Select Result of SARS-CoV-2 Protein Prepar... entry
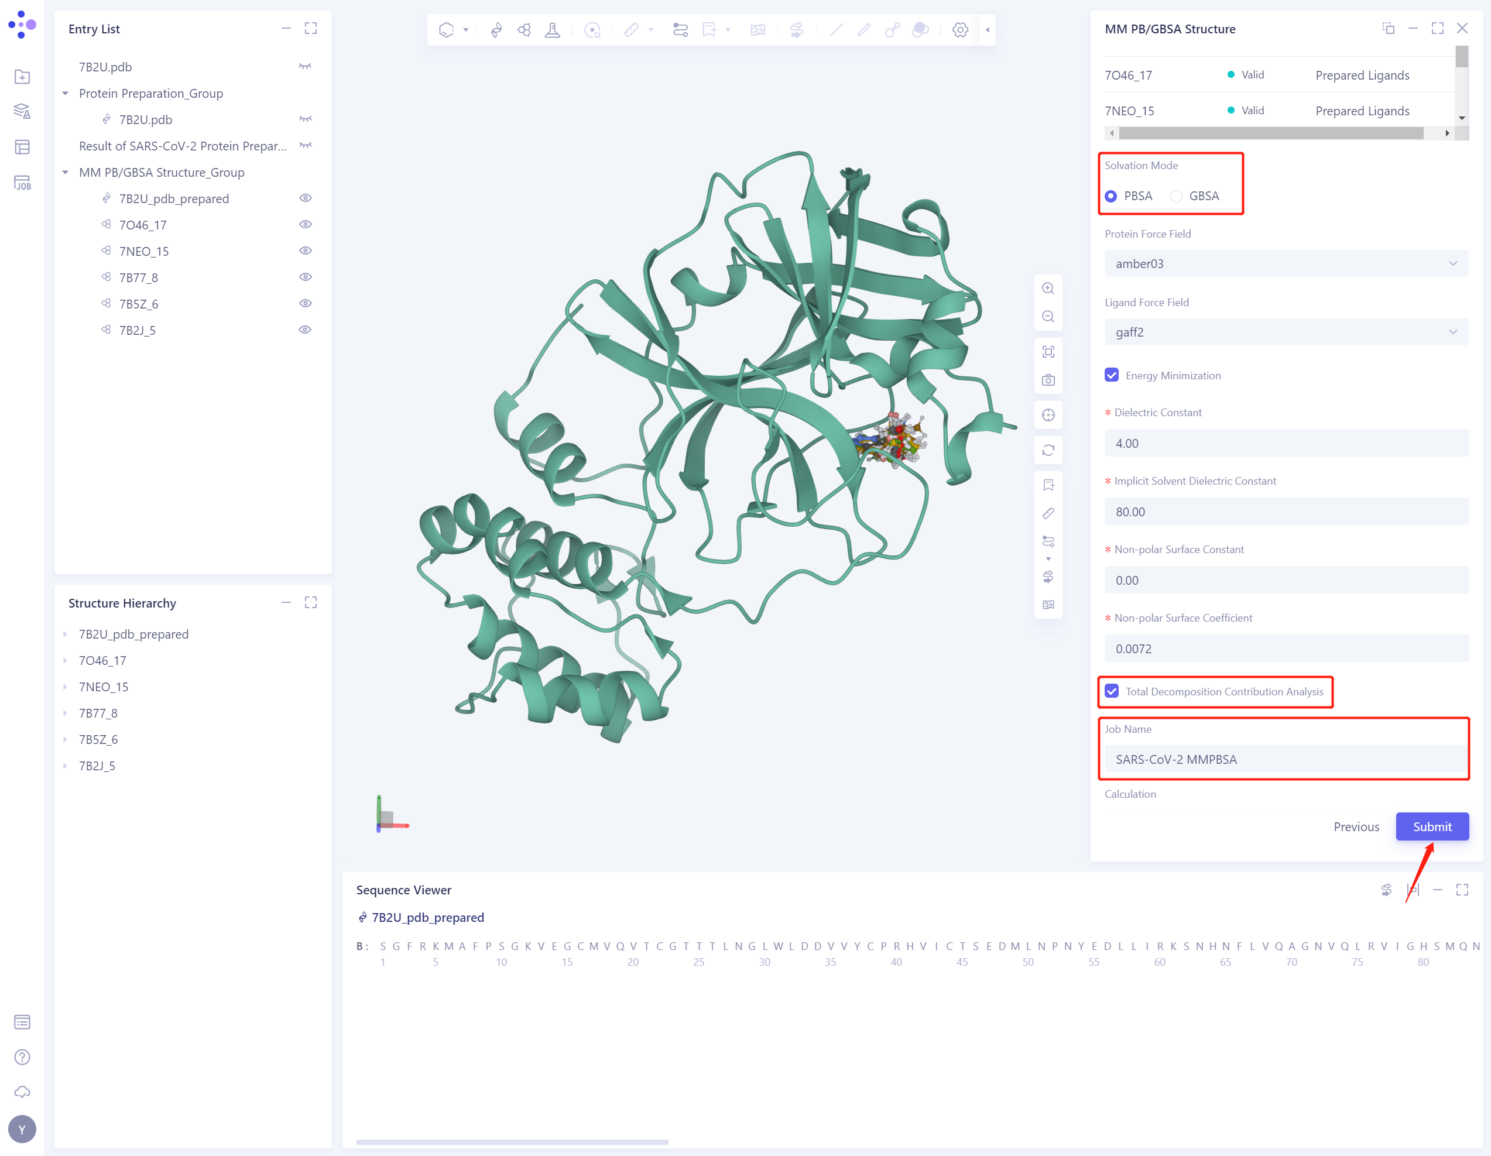The image size is (1491, 1156). pos(182,146)
